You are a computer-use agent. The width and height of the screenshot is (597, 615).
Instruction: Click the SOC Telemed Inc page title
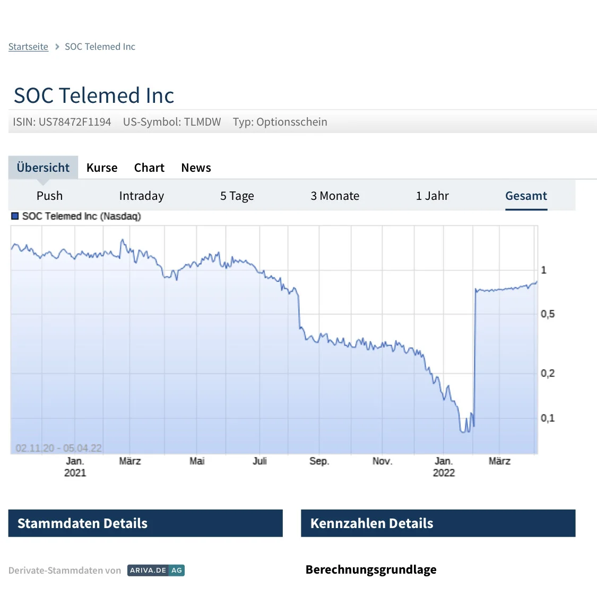tap(94, 95)
